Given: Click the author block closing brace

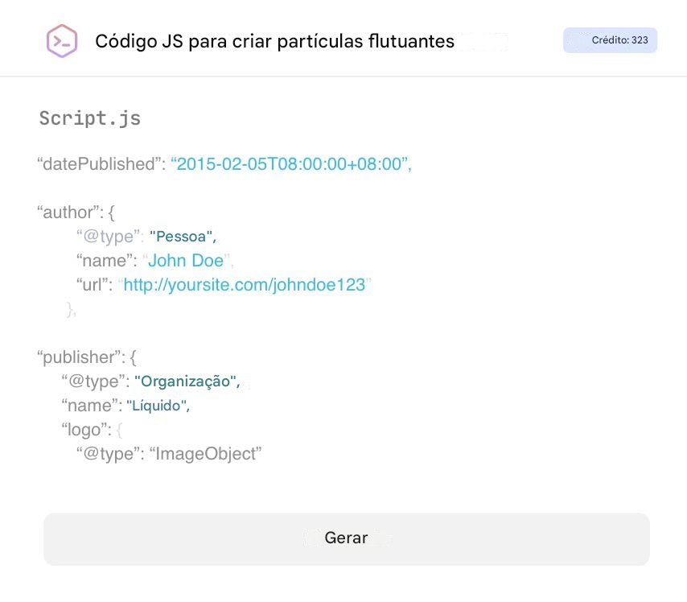Looking at the screenshot, I should click(72, 310).
